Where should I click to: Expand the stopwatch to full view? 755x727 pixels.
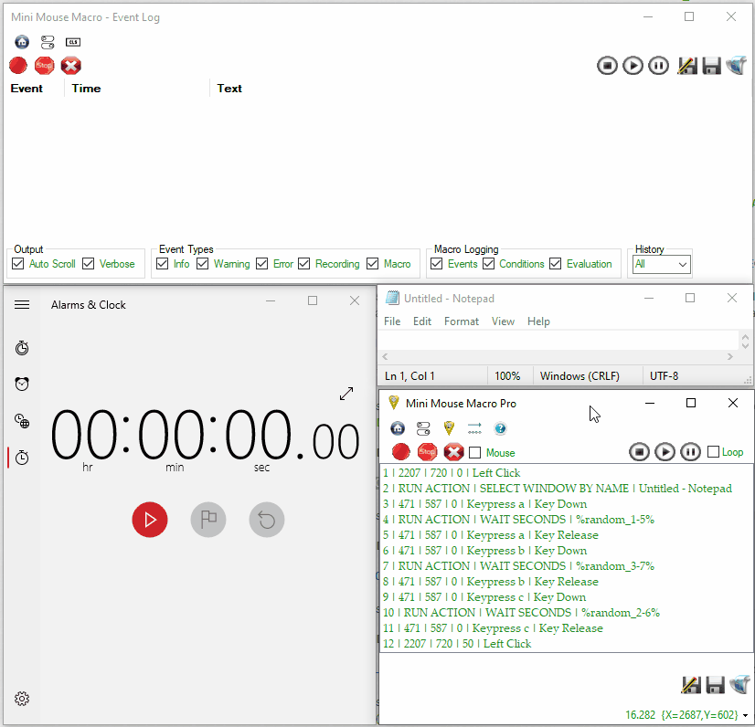click(x=346, y=394)
